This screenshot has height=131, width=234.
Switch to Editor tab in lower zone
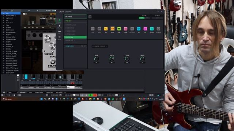(30, 92)
